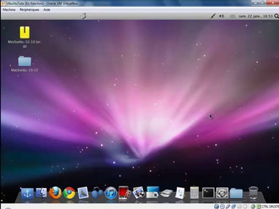Open the red photo booth icon

[x=125, y=193]
